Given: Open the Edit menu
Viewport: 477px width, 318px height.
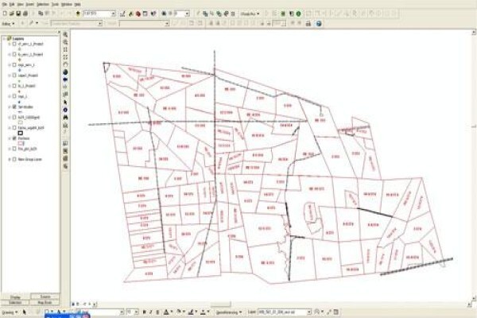Looking at the screenshot, I should 12,5.
